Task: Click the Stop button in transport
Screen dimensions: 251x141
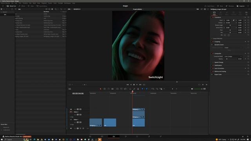Action: click(134, 85)
